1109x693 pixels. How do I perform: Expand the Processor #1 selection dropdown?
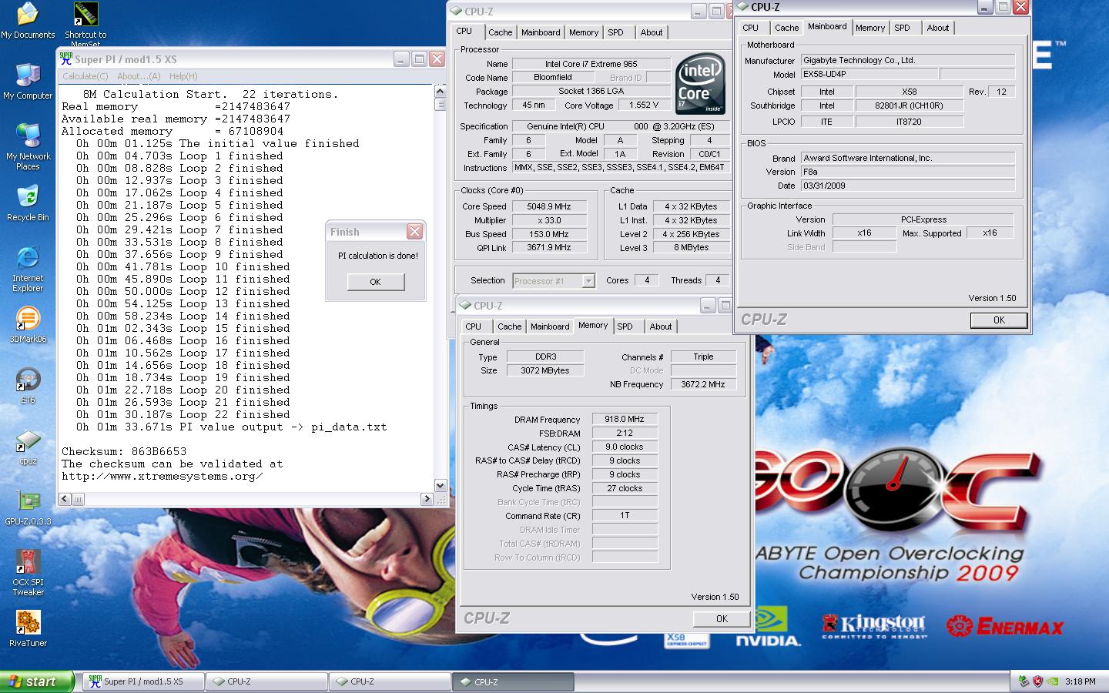[x=588, y=281]
